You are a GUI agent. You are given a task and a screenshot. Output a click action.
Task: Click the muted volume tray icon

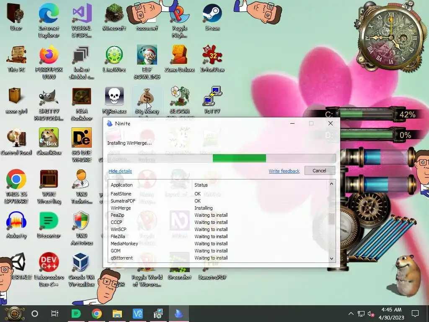[371, 314]
